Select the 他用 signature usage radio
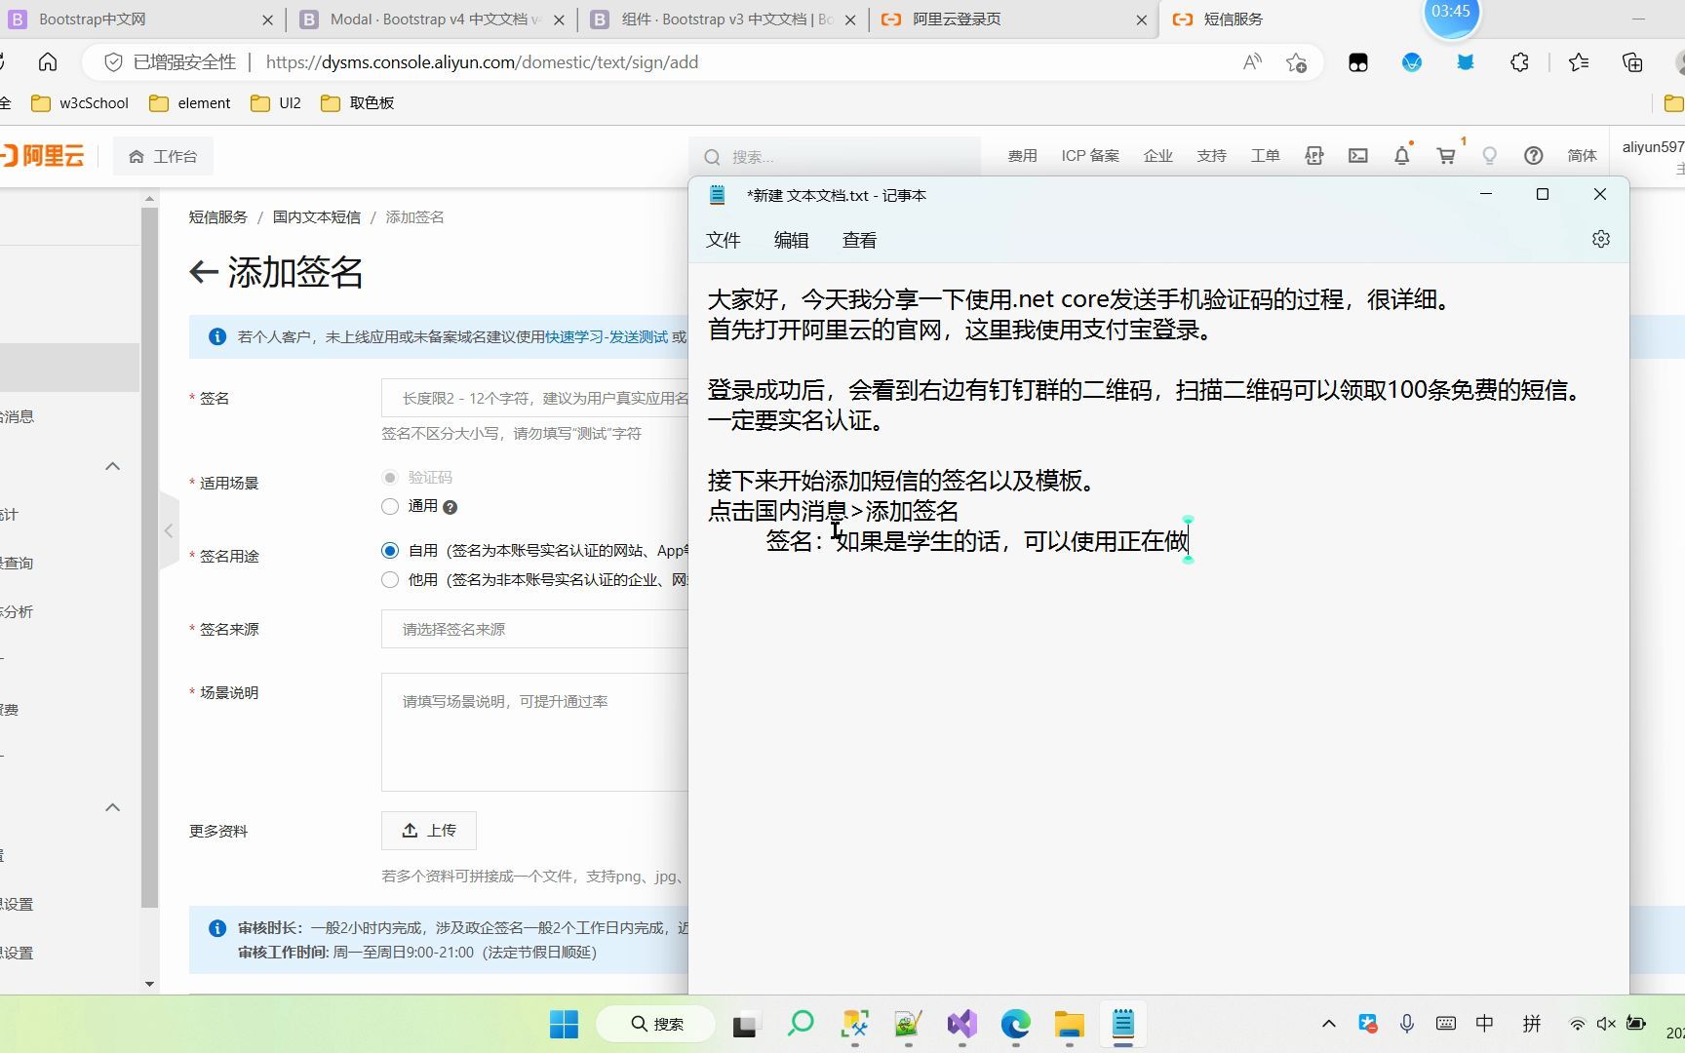 (x=390, y=580)
